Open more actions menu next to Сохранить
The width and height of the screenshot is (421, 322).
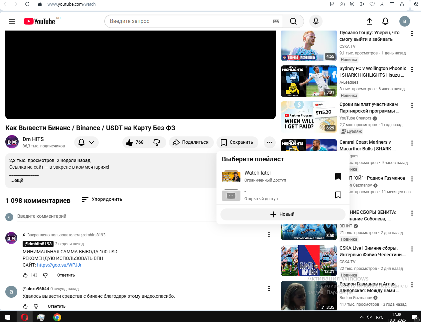(x=269, y=142)
